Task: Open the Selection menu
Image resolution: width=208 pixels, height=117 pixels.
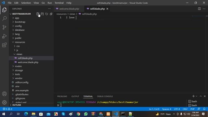Action: [x=26, y=3]
